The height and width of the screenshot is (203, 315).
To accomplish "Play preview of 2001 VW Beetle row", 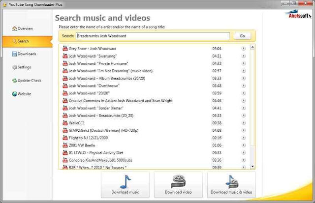I will point(244,145).
